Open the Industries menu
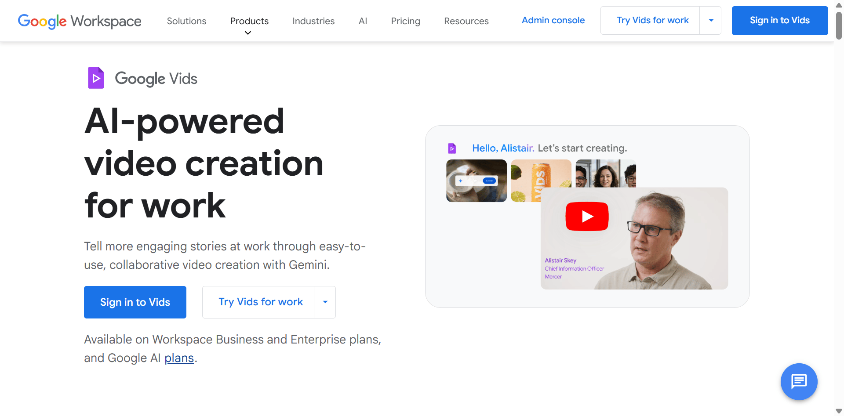Viewport: 844px width, 416px height. [313, 21]
